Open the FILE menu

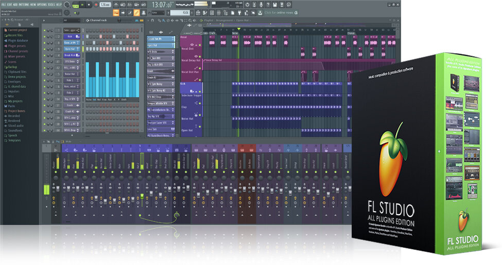4,5
